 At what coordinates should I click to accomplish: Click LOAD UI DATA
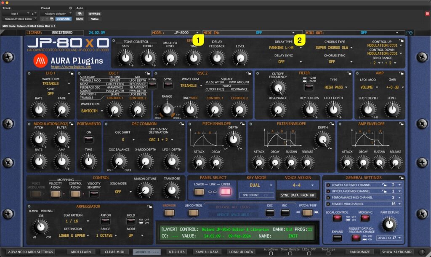pos(241,252)
